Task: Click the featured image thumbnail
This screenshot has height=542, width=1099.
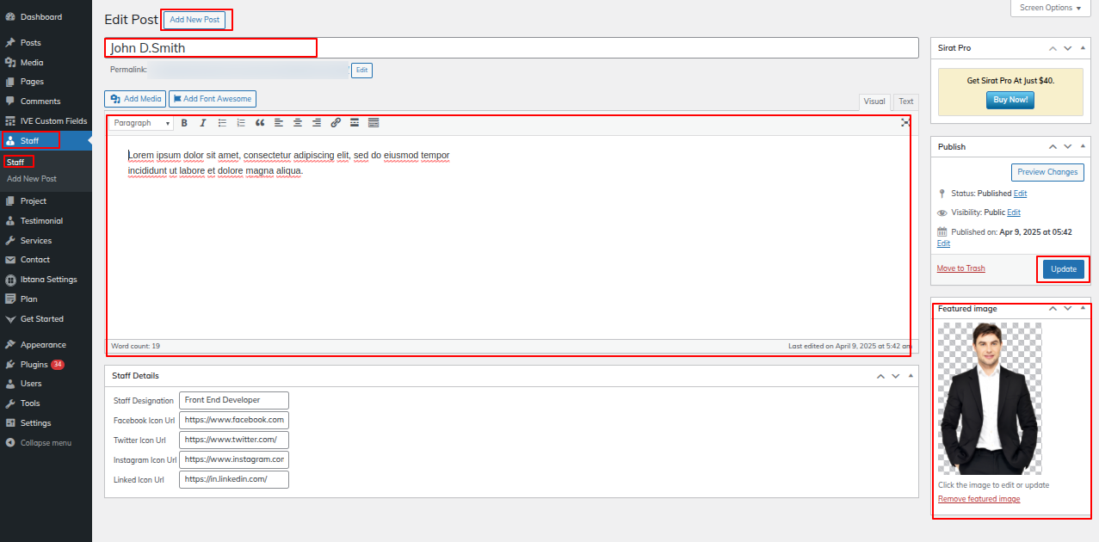Action: point(990,398)
